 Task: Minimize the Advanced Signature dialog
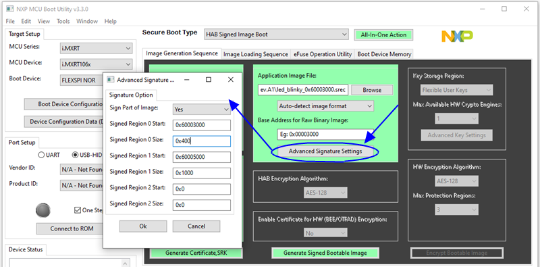tap(187, 80)
